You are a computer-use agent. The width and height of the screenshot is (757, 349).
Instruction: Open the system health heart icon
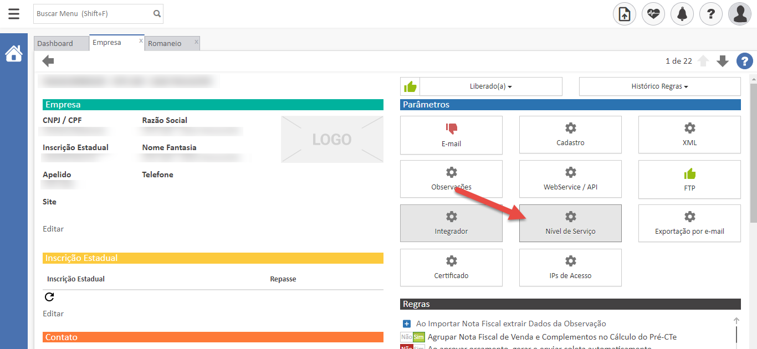[x=653, y=14]
